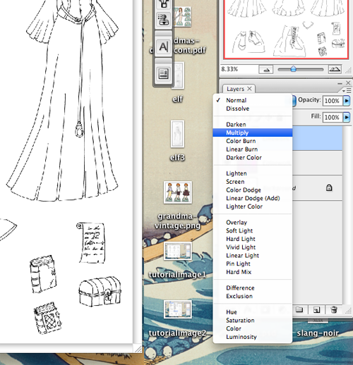The image size is (353, 365).
Task: Choose Difference blend mode
Action: pos(252,287)
